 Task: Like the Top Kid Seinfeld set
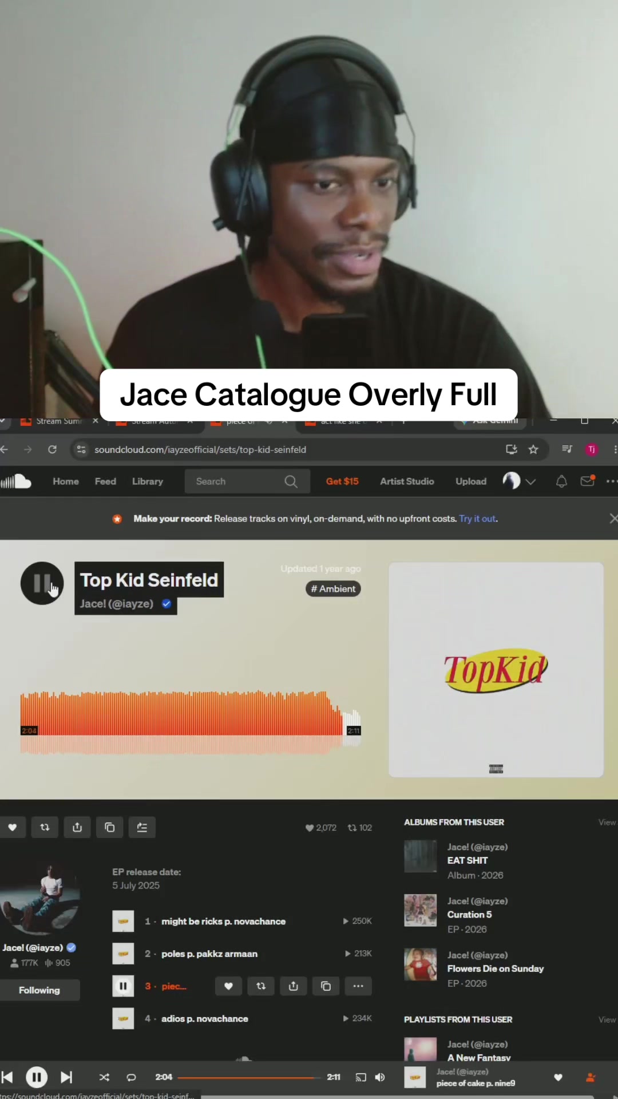tap(13, 827)
